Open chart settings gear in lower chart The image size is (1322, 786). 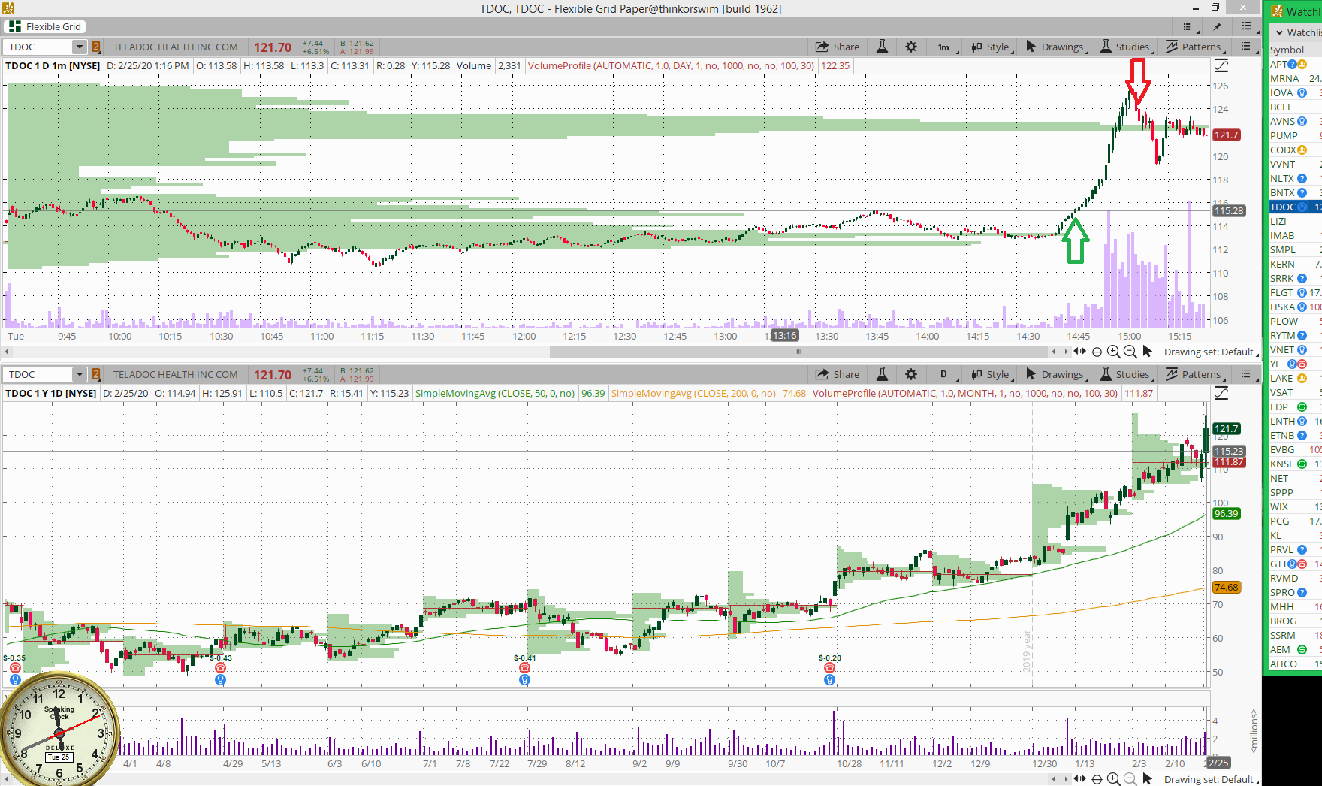(x=911, y=374)
